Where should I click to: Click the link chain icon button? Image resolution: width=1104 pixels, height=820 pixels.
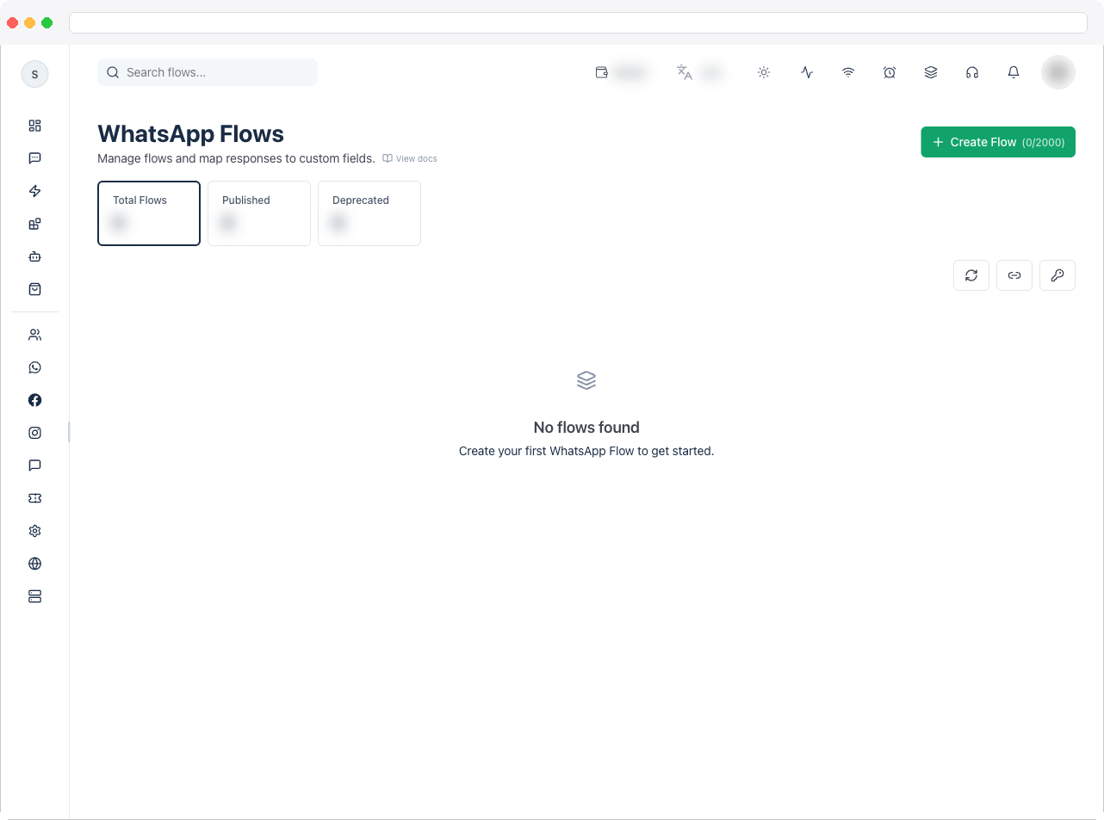coord(1014,275)
